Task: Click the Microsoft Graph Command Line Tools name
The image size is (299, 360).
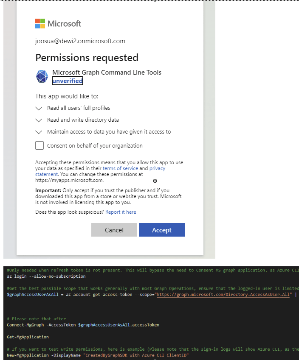Action: (x=107, y=73)
